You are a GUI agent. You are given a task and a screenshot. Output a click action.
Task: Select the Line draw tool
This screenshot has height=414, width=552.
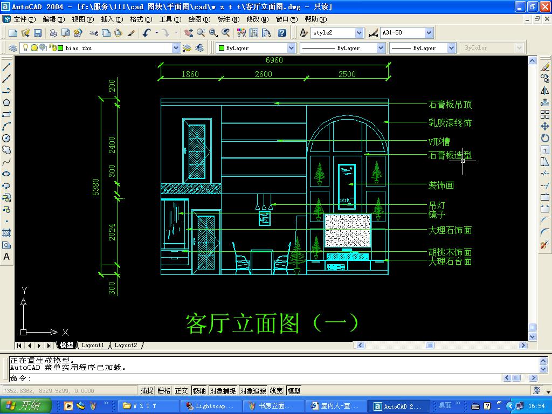pyautogui.click(x=6, y=67)
